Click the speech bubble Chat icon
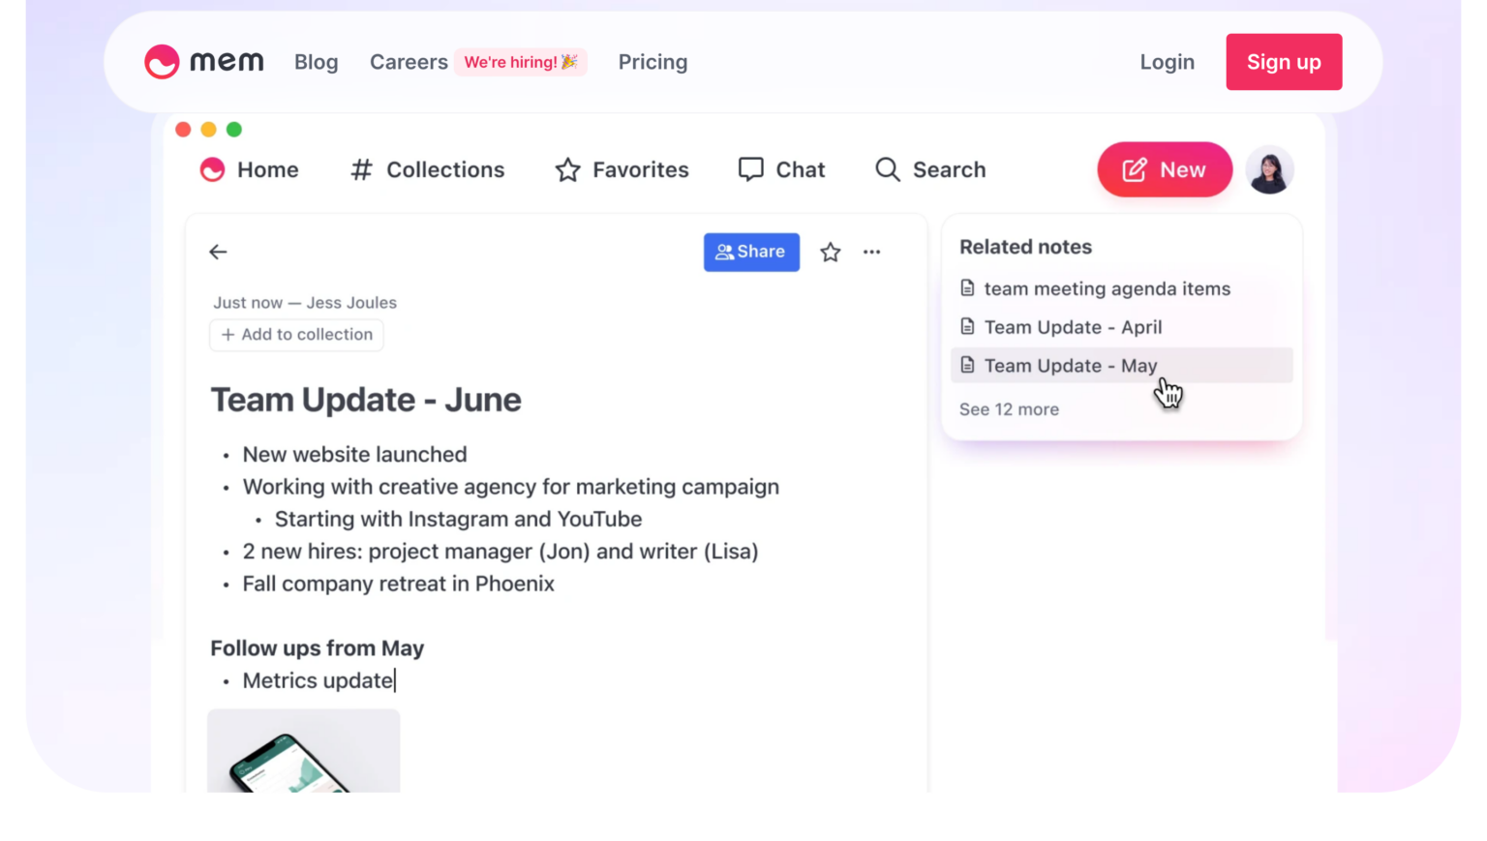The image size is (1487, 841). [x=750, y=169]
